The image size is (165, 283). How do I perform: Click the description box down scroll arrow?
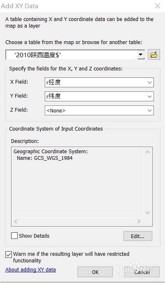[x=148, y=213]
